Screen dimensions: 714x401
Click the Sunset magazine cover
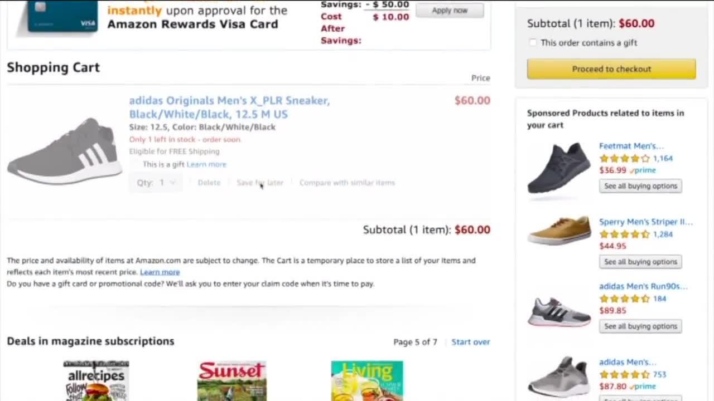(x=231, y=381)
